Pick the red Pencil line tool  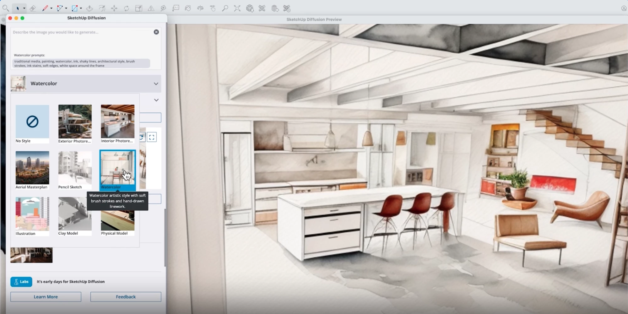pyautogui.click(x=45, y=8)
